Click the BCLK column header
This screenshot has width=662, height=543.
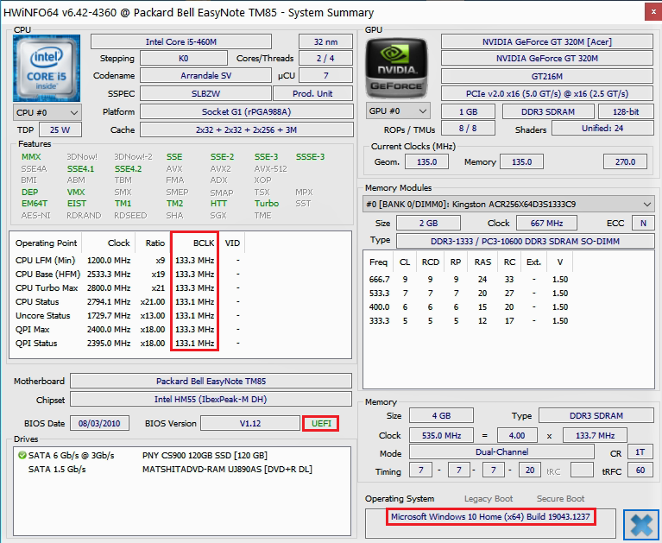pyautogui.click(x=194, y=243)
